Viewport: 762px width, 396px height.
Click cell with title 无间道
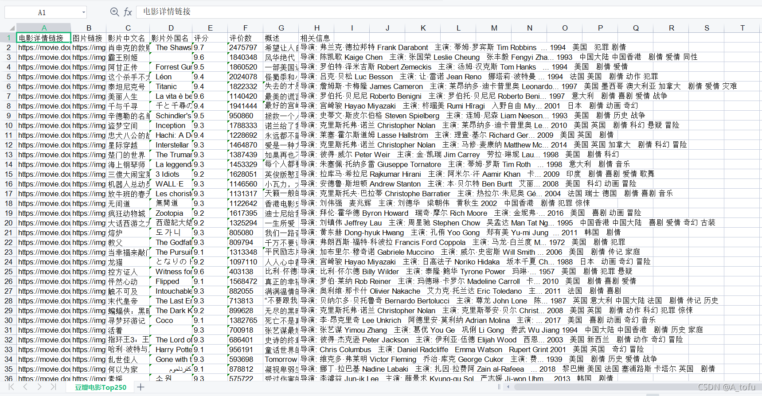(128, 203)
